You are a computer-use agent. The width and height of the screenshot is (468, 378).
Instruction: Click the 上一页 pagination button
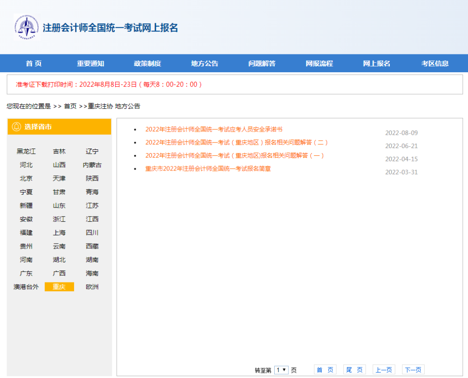pos(383,369)
